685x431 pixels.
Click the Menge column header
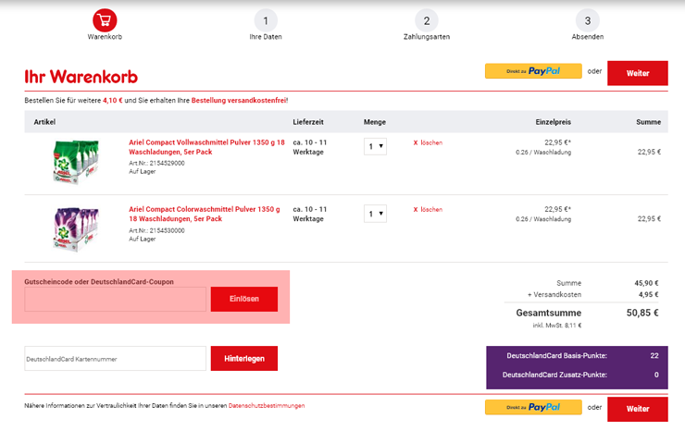375,122
